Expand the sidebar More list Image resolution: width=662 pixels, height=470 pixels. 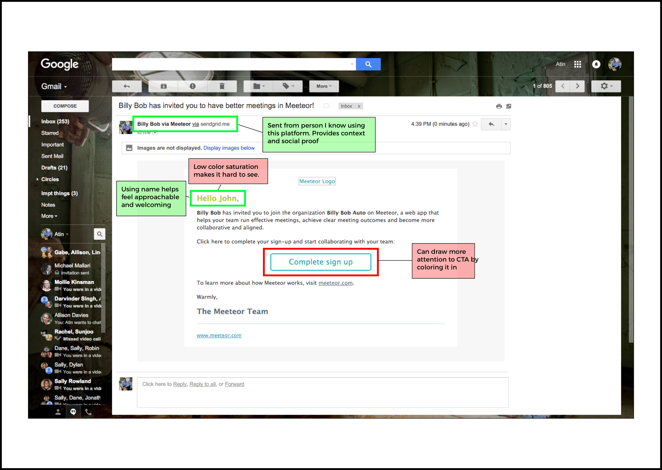[49, 216]
